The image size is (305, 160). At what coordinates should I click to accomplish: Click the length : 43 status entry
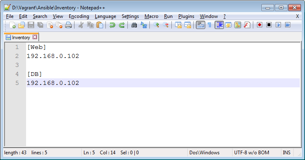point(15,153)
